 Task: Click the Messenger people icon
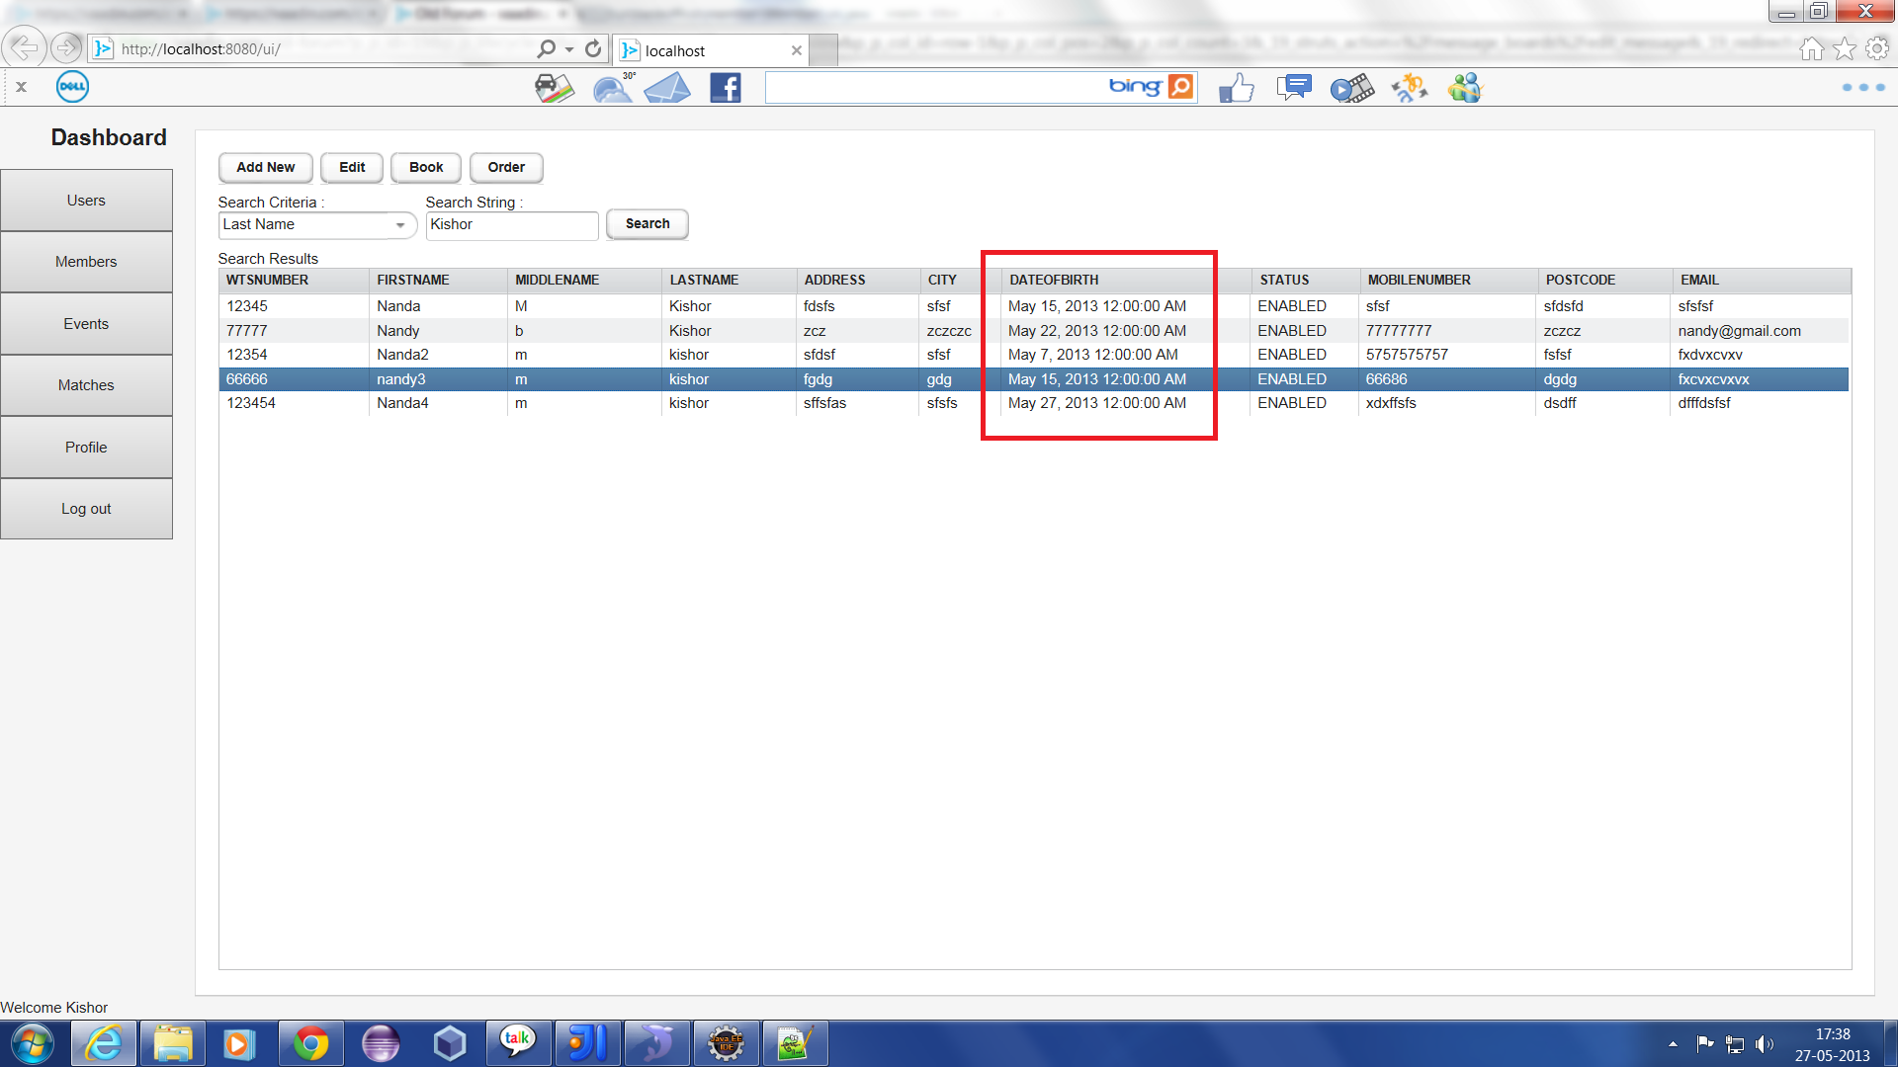tap(1465, 88)
